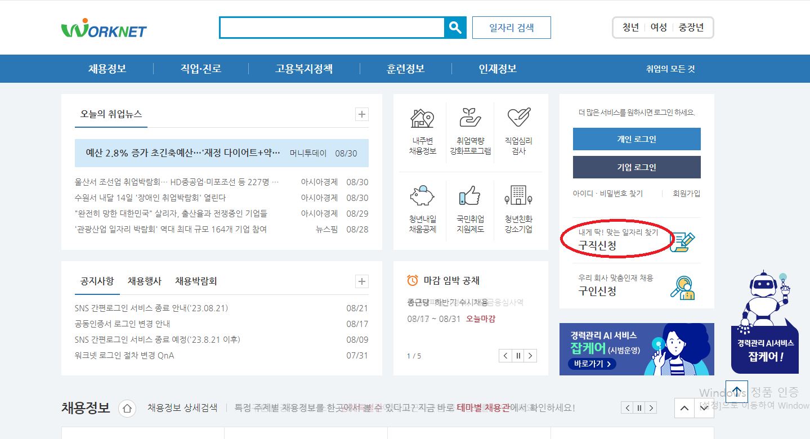Click the 개인 로그인 button
The width and height of the screenshot is (810, 439).
click(x=636, y=139)
